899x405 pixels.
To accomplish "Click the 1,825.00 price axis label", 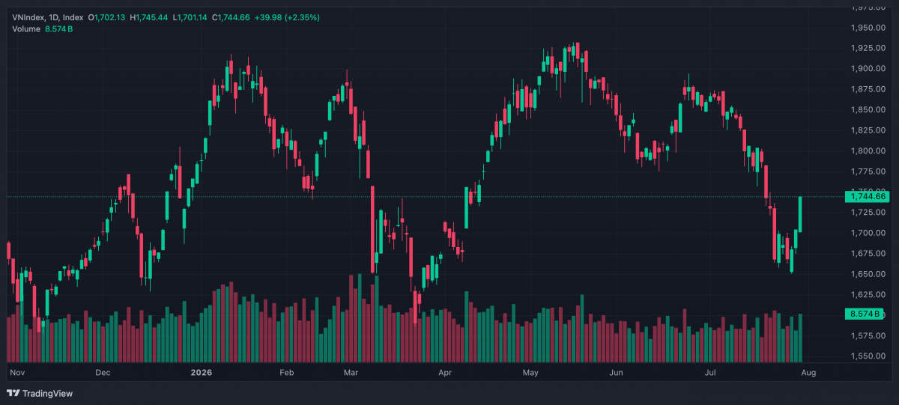I will [870, 130].
